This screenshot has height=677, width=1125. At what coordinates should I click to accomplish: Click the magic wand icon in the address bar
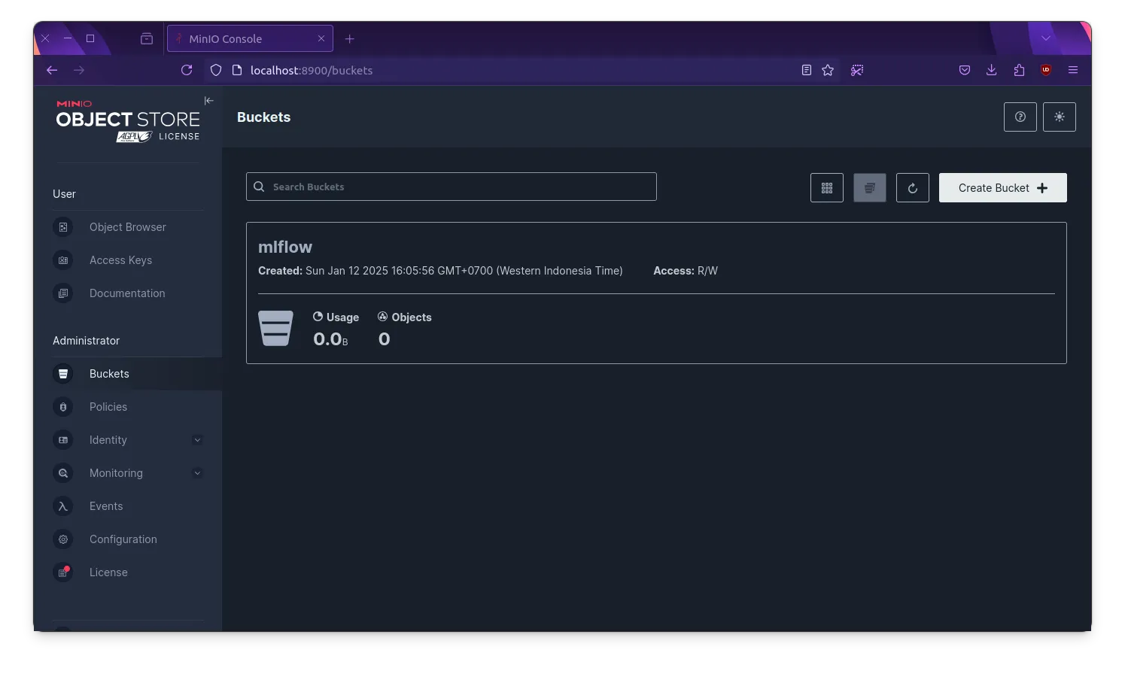pos(857,70)
